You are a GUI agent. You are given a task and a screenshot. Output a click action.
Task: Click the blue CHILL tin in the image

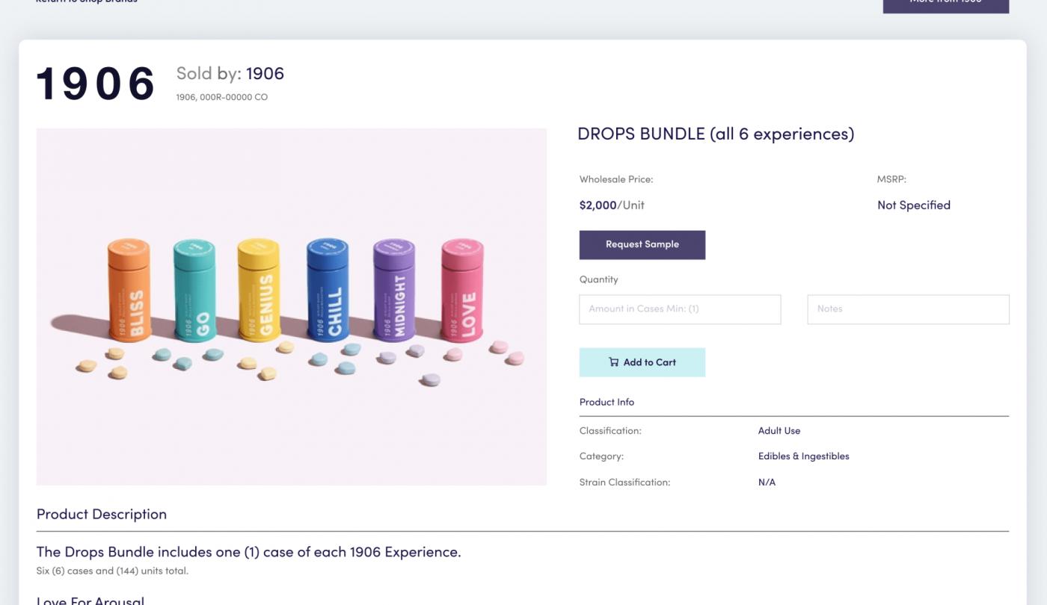click(328, 288)
